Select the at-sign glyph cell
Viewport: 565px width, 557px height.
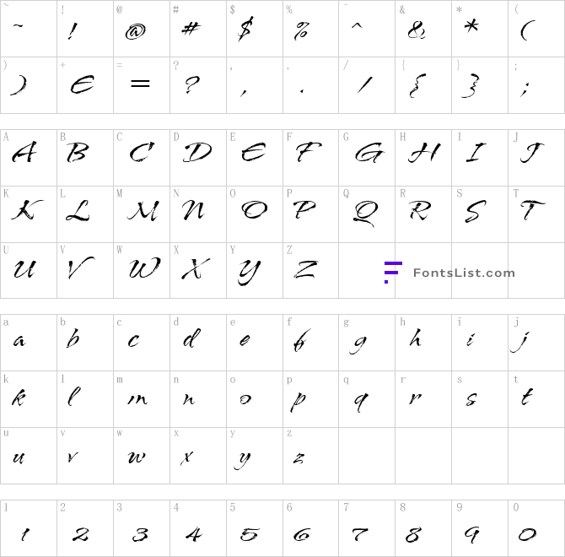pos(142,29)
